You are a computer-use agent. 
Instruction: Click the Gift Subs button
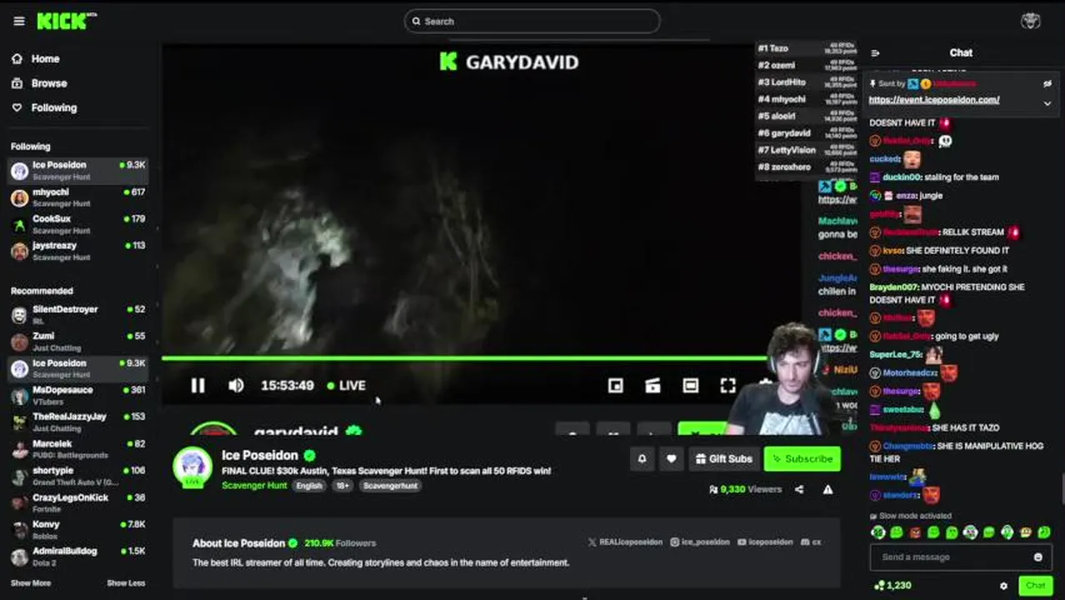click(x=723, y=458)
